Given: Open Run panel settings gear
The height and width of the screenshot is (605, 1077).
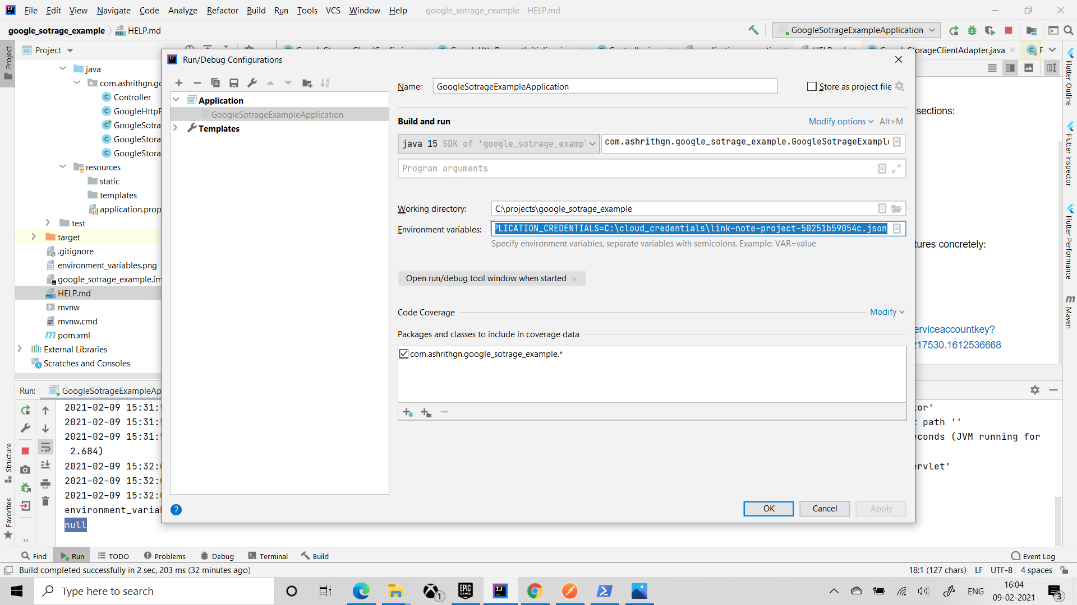Looking at the screenshot, I should tap(1035, 390).
